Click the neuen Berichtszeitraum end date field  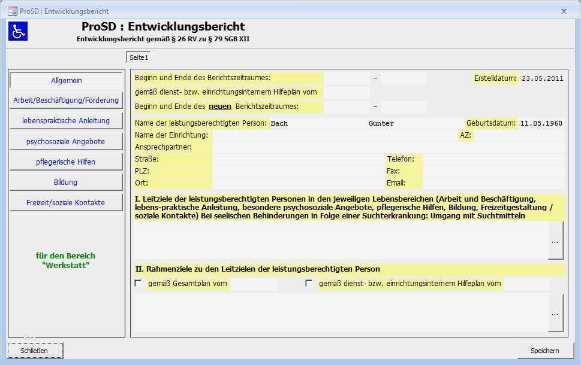[404, 107]
